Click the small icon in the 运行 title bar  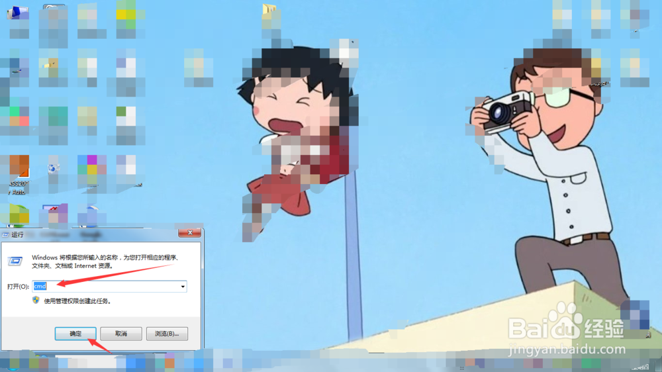[x=5, y=235]
